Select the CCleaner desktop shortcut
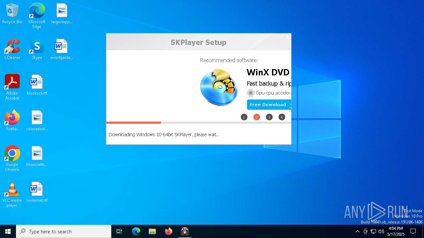 [x=12, y=50]
